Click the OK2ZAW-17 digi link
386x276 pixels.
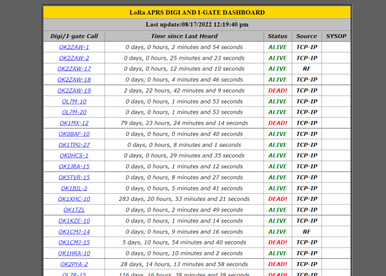[74, 69]
